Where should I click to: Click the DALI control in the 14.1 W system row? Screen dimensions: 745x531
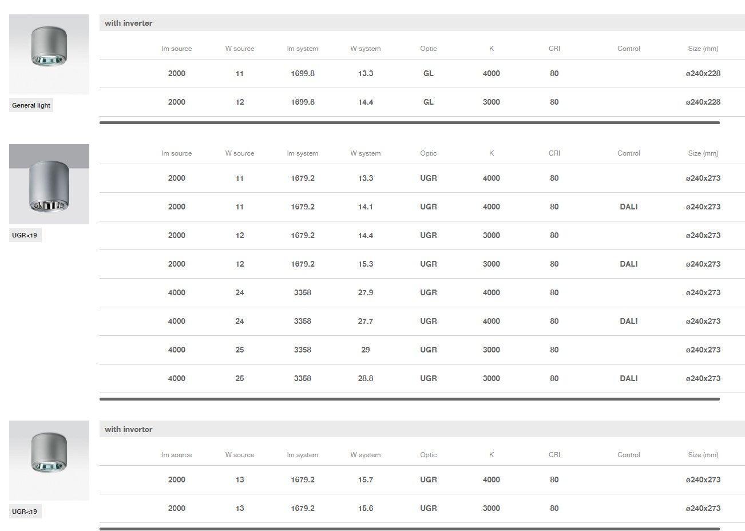(628, 207)
